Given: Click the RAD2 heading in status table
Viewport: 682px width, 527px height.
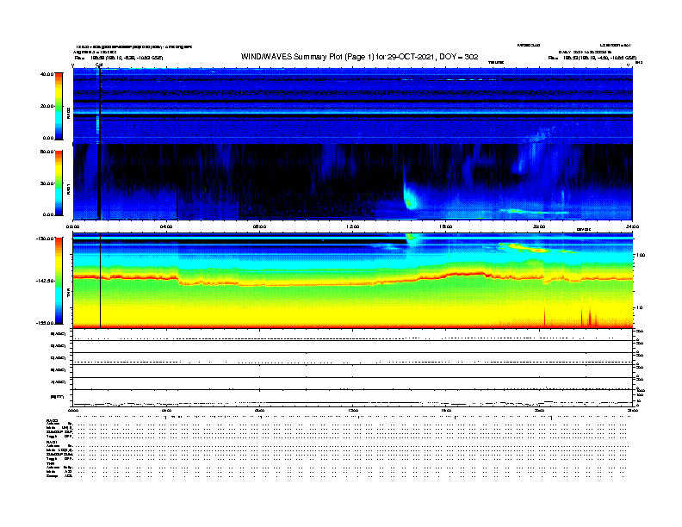Looking at the screenshot, I should click(53, 421).
